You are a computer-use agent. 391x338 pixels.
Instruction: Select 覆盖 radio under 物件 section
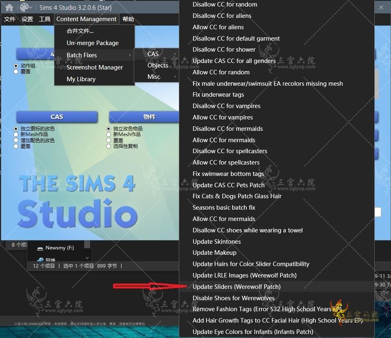click(109, 140)
